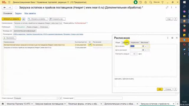The height and width of the screenshot is (106, 189).
Task: Open Windows Start button
Action: click(x=184, y=2)
